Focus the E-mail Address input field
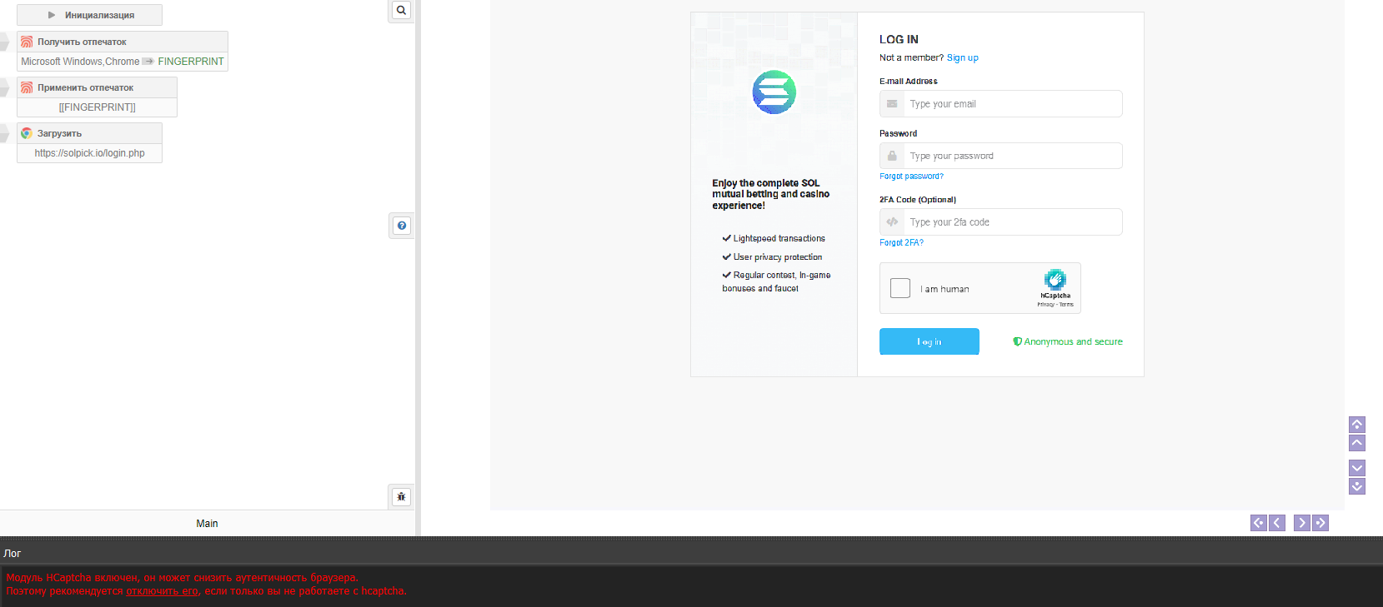 pos(1012,104)
